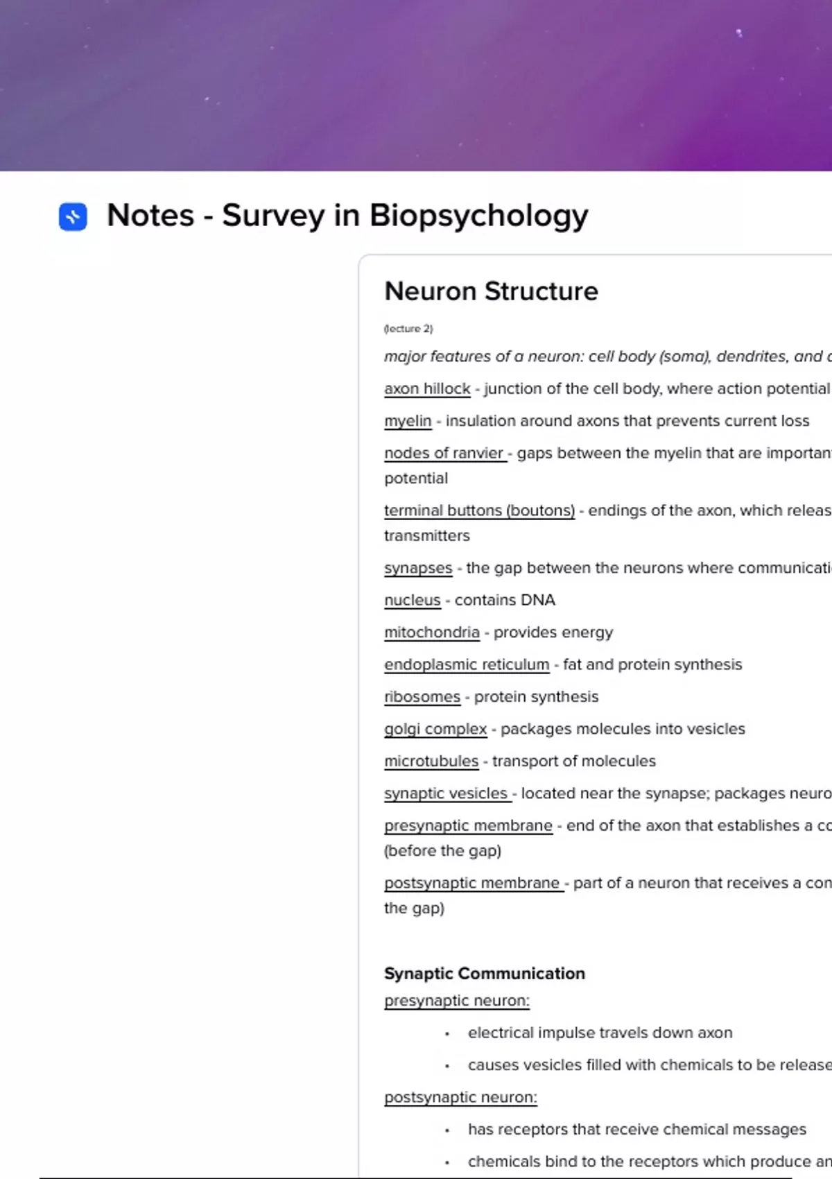Screen dimensions: 832x1179
Task: Select the underlined "nodes of ranvier" term
Action: click(x=444, y=454)
